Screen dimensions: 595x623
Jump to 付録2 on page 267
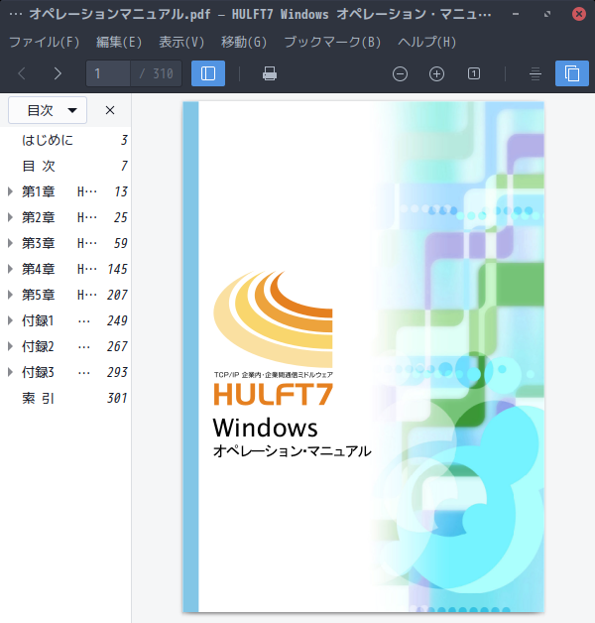coord(65,346)
